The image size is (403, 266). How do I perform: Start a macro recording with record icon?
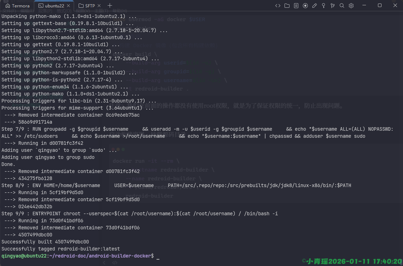305,6
